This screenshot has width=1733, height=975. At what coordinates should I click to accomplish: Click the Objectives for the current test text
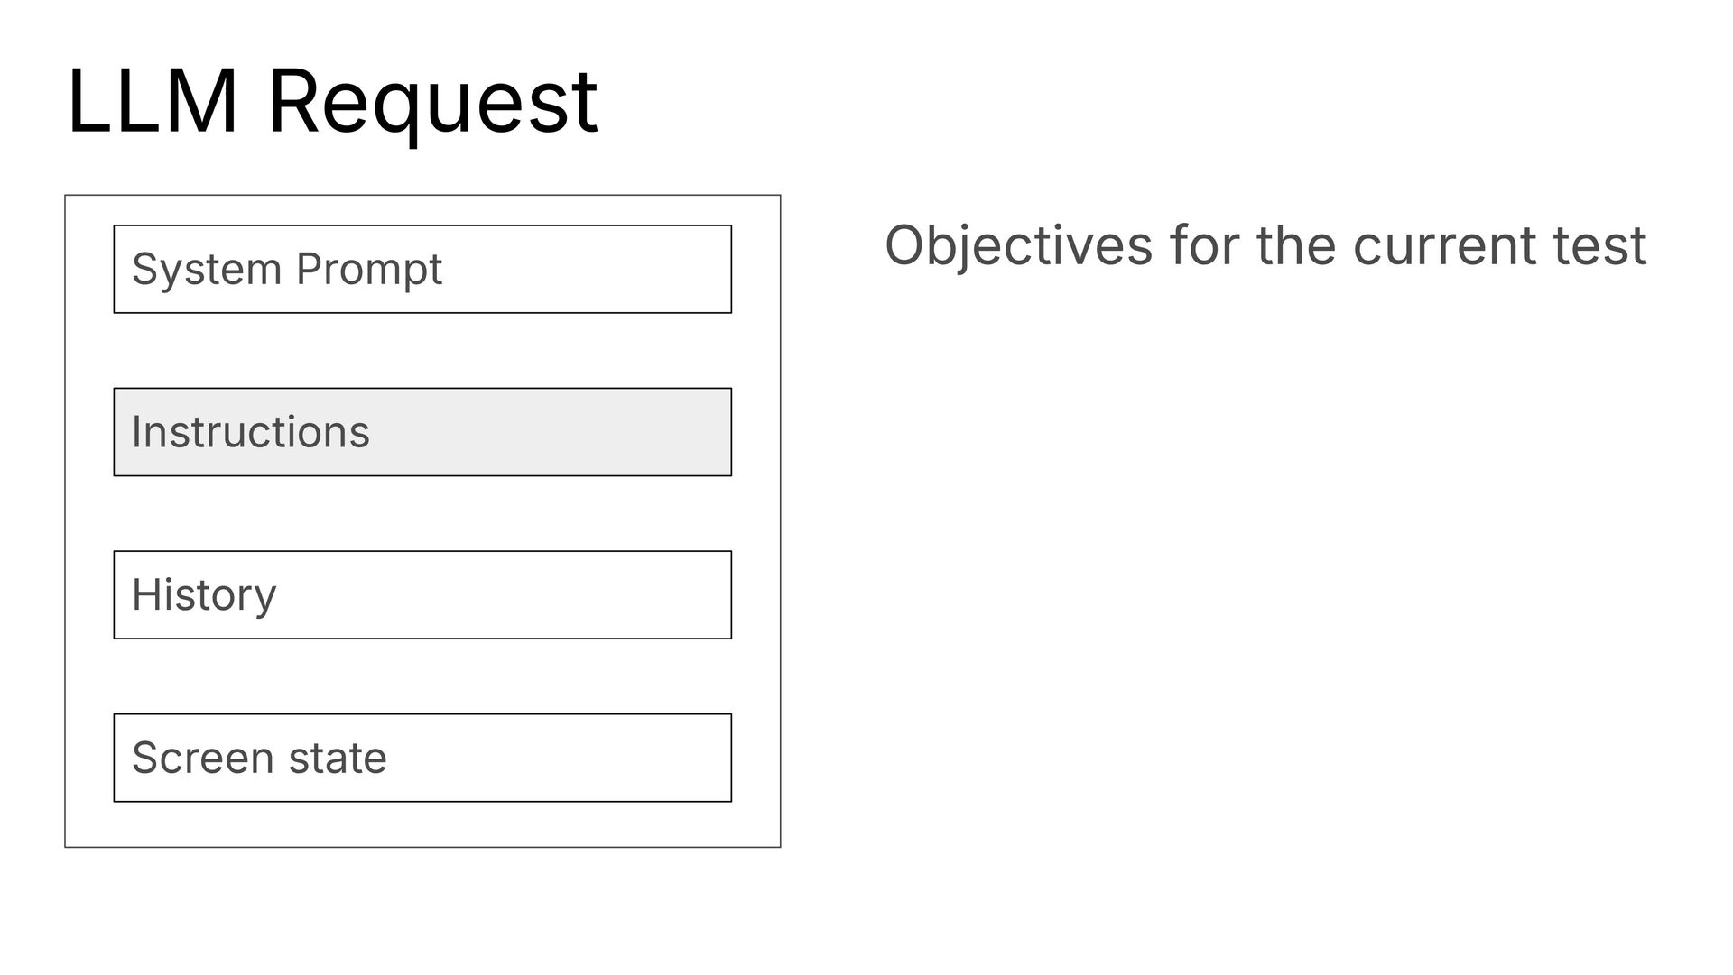pyautogui.click(x=1265, y=246)
